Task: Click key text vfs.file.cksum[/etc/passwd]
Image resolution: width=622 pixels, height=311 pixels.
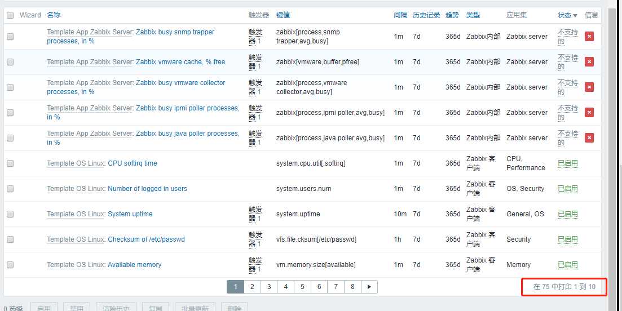Action: click(x=316, y=239)
